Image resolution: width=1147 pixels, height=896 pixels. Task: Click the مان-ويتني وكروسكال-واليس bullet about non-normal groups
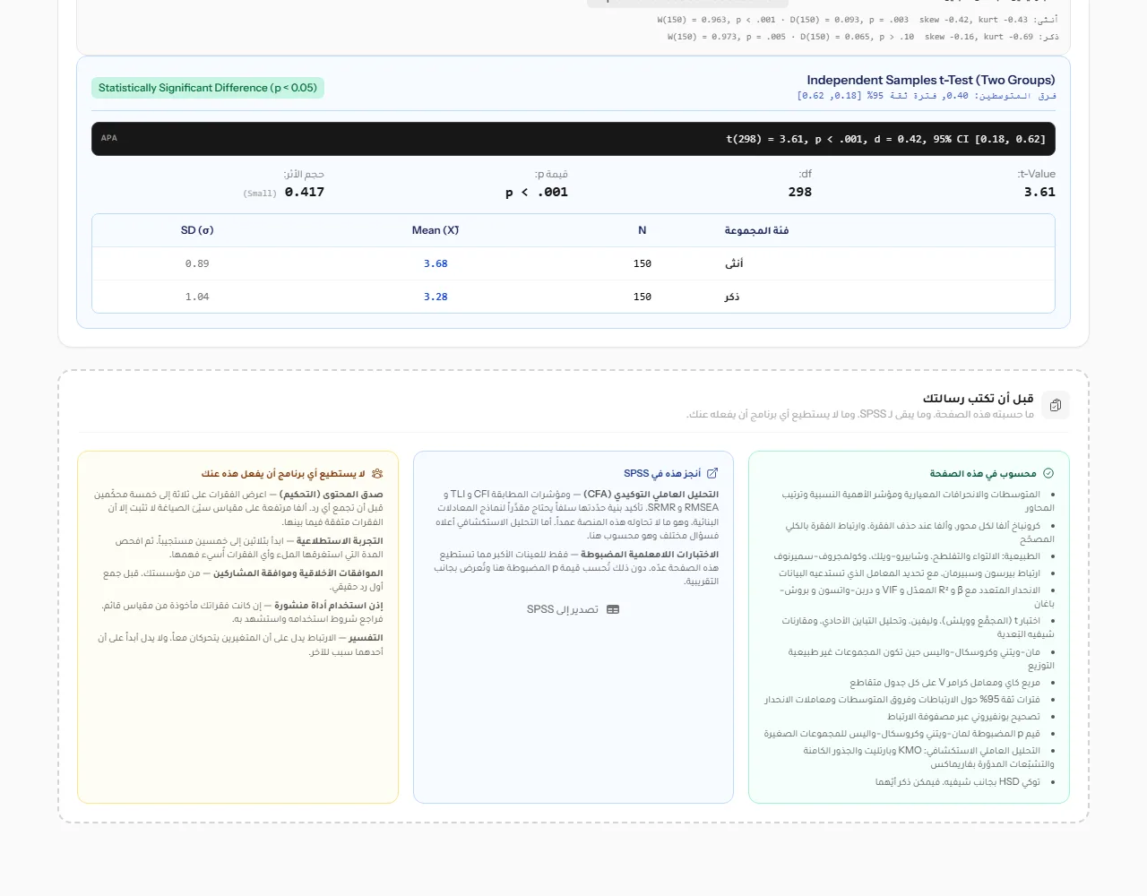[921, 659]
